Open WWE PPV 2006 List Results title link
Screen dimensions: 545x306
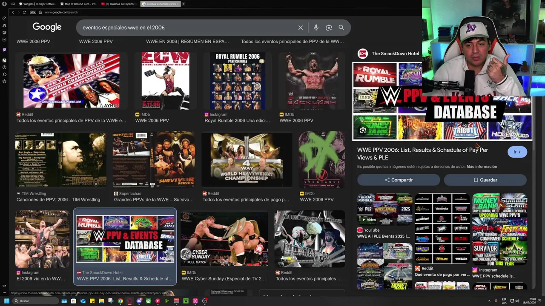coord(422,153)
